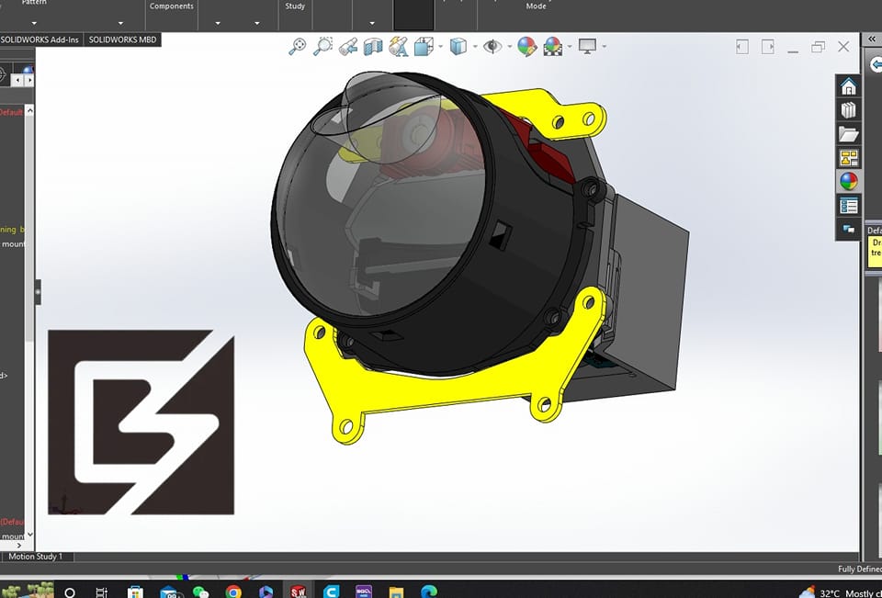The height and width of the screenshot is (598, 882).
Task: Click the left panel expand button in viewport
Action: [742, 47]
